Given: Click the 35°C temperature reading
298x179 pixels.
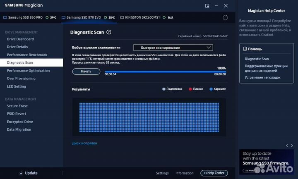Looking at the screenshot, I should point(112,17).
